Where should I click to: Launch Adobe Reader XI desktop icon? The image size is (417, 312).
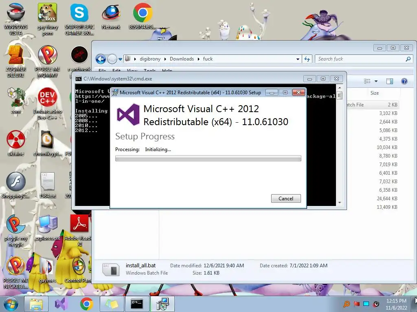(x=79, y=230)
